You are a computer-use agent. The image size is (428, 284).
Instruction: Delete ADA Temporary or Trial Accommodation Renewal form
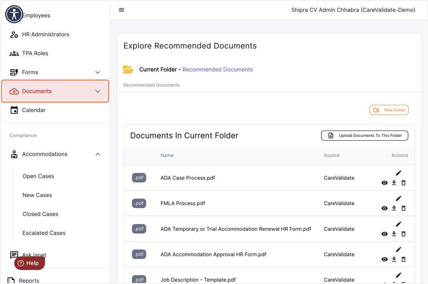[403, 234]
